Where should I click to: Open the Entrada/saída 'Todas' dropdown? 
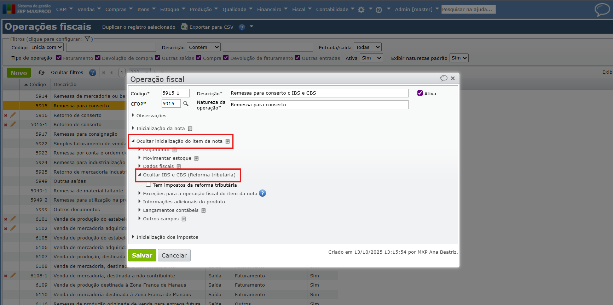tap(368, 47)
